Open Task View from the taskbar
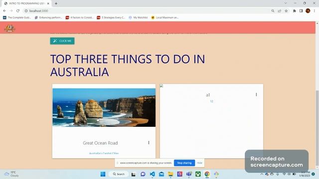 tap(134, 174)
